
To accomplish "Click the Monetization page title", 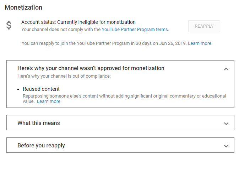I will 23,7.
